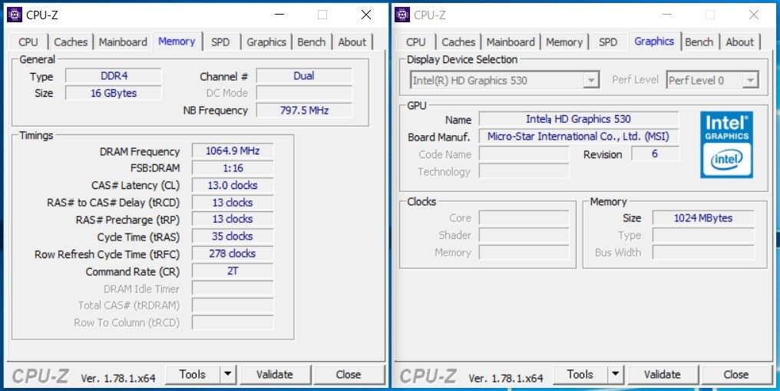Click the Row Refresh Cycle Time label
780x391 pixels.
[107, 254]
